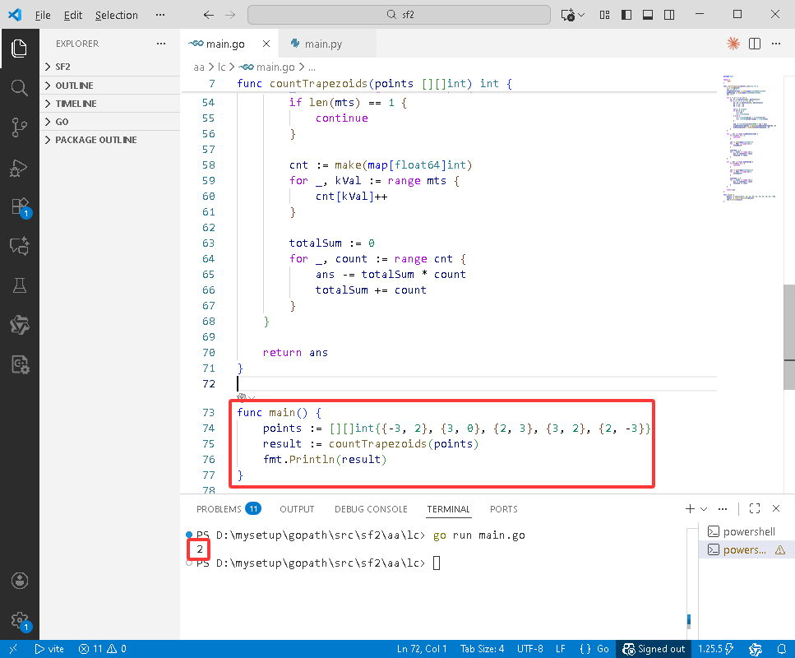This screenshot has height=658, width=795.
Task: Switch to the PORTS panel tab
Action: coord(503,509)
